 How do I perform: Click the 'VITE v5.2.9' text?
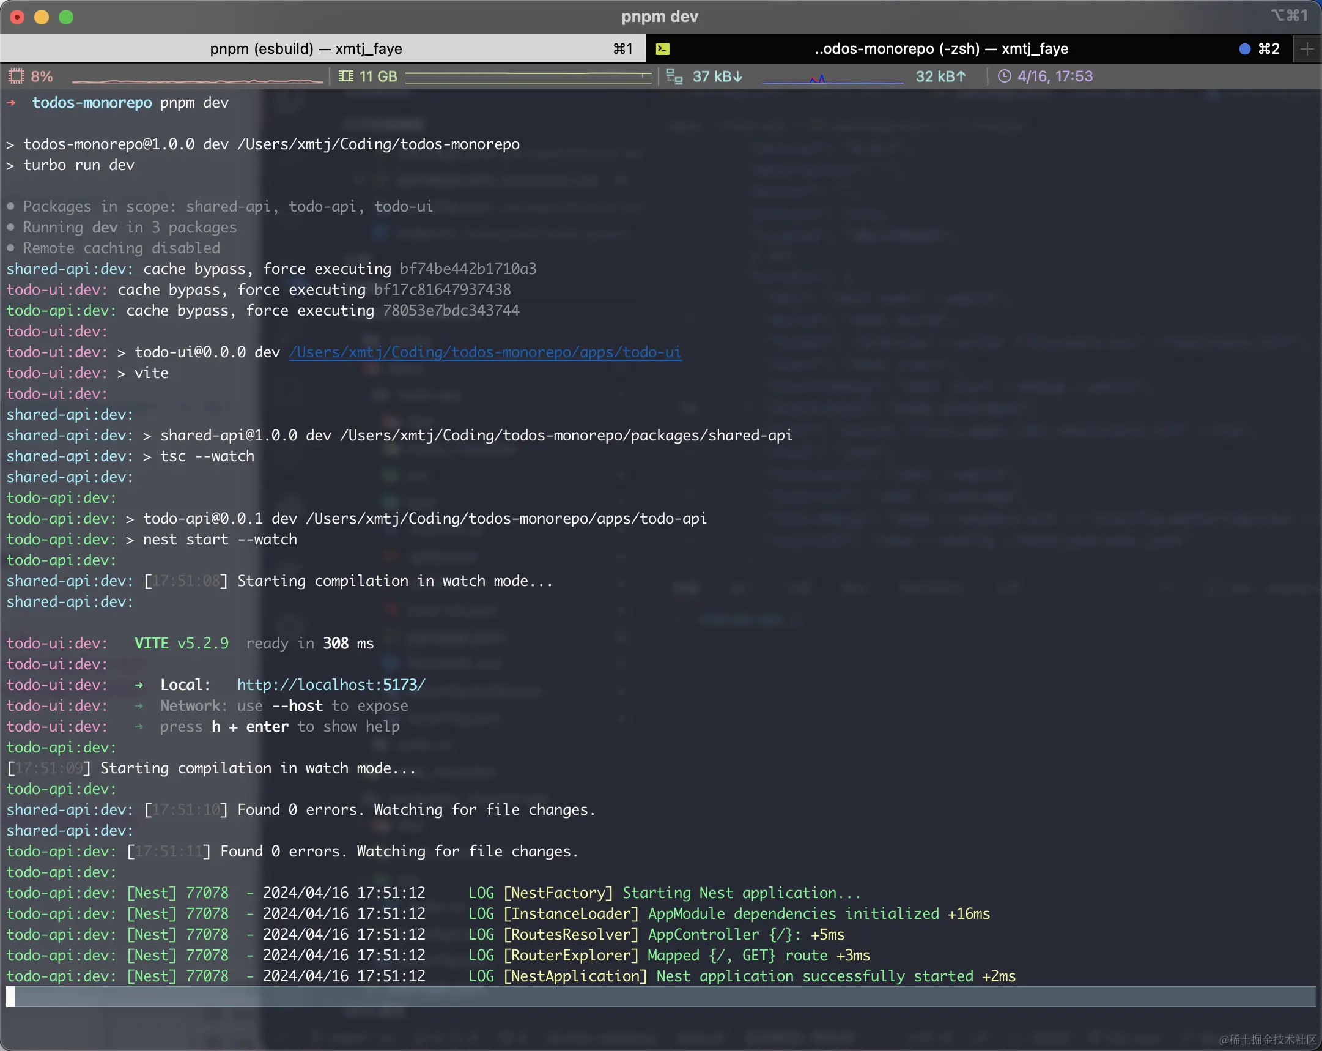pyautogui.click(x=182, y=644)
